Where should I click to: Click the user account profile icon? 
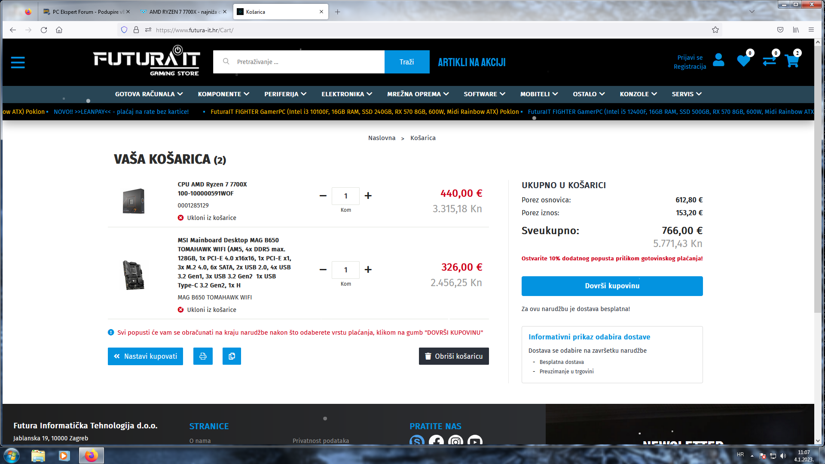coord(718,60)
